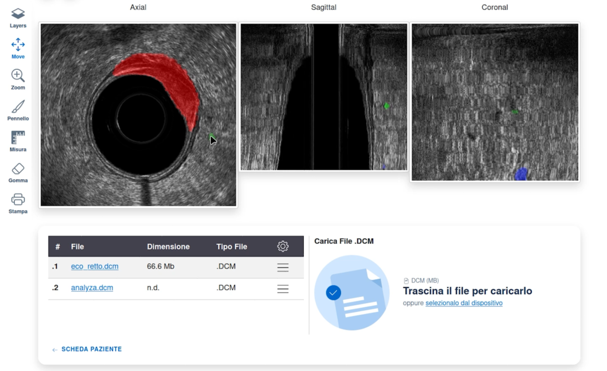
Task: Activate the Zoom magnifier tool
Action: (x=18, y=79)
